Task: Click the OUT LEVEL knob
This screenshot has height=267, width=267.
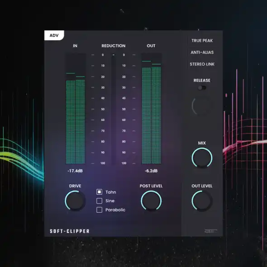Action: 202,201
